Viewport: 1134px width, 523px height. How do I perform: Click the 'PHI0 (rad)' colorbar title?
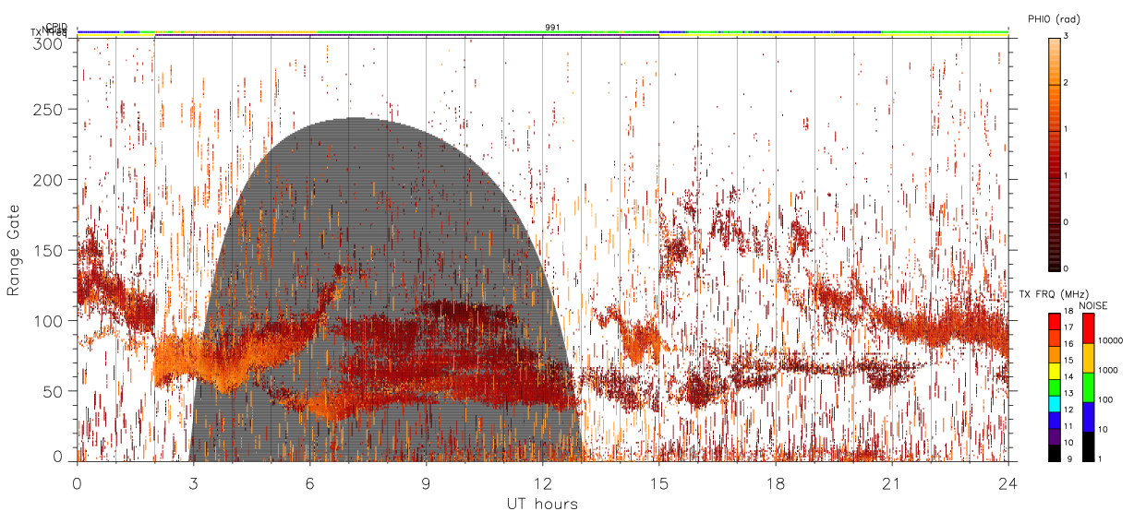pos(1054,19)
